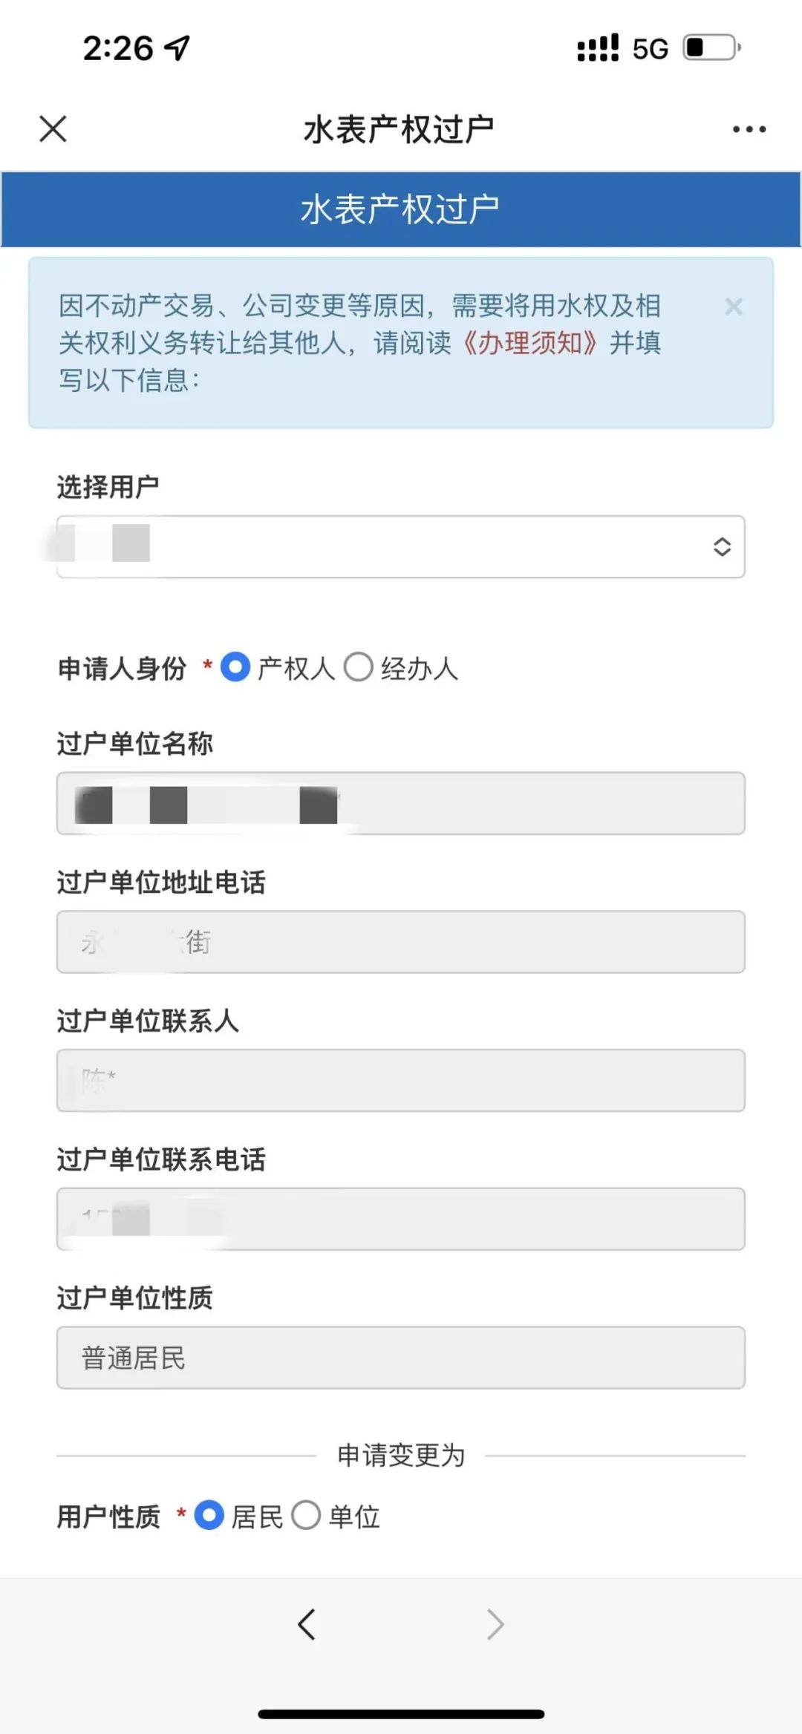Image resolution: width=802 pixels, height=1734 pixels.
Task: Tap the battery indicator in the status bar
Action: tap(709, 48)
